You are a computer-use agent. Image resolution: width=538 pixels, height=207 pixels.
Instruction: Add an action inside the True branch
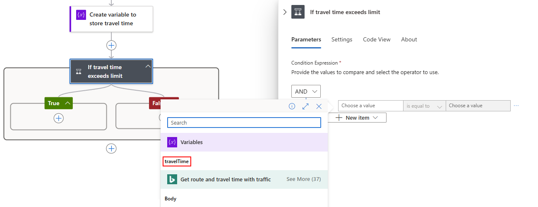(59, 118)
